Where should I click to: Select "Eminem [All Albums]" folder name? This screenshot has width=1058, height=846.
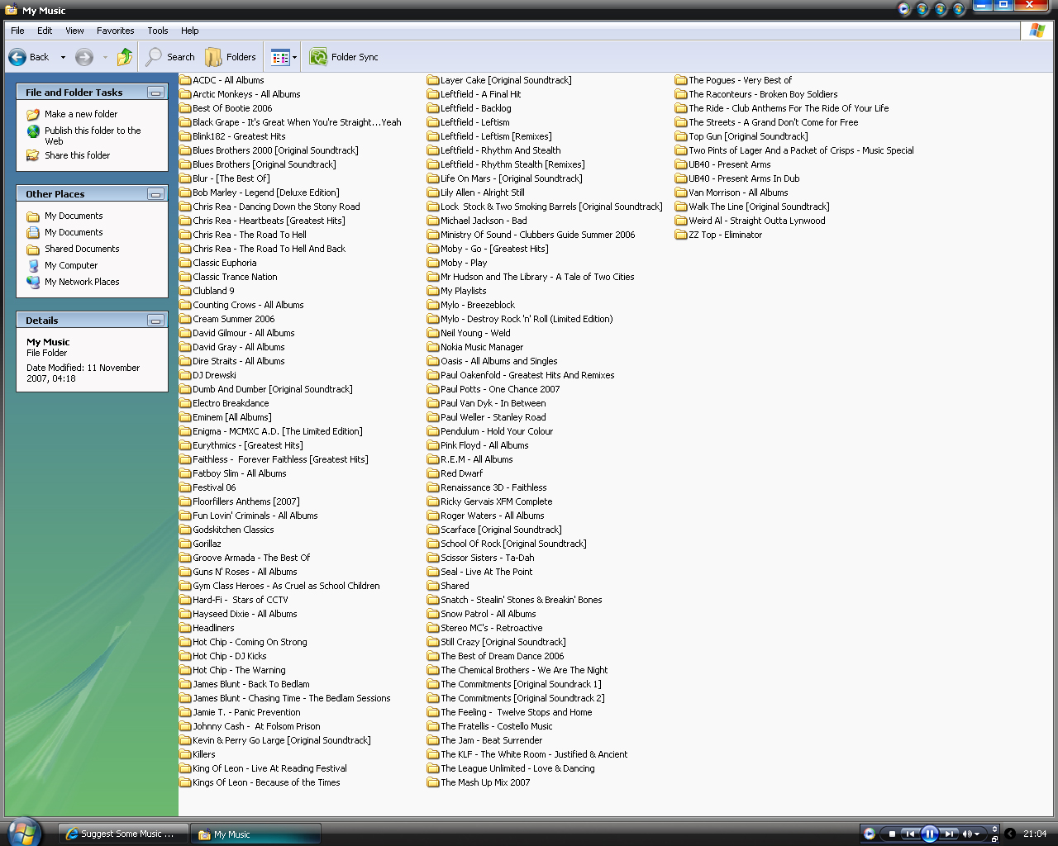[232, 417]
